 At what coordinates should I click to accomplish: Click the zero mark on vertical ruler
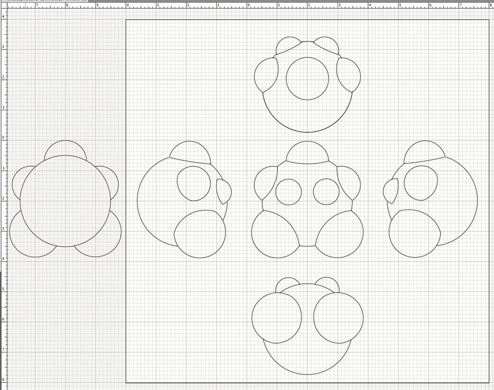3,137
